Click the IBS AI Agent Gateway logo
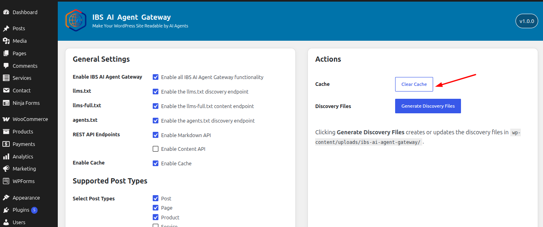Screen dimensions: 543x227 pyautogui.click(x=76, y=21)
